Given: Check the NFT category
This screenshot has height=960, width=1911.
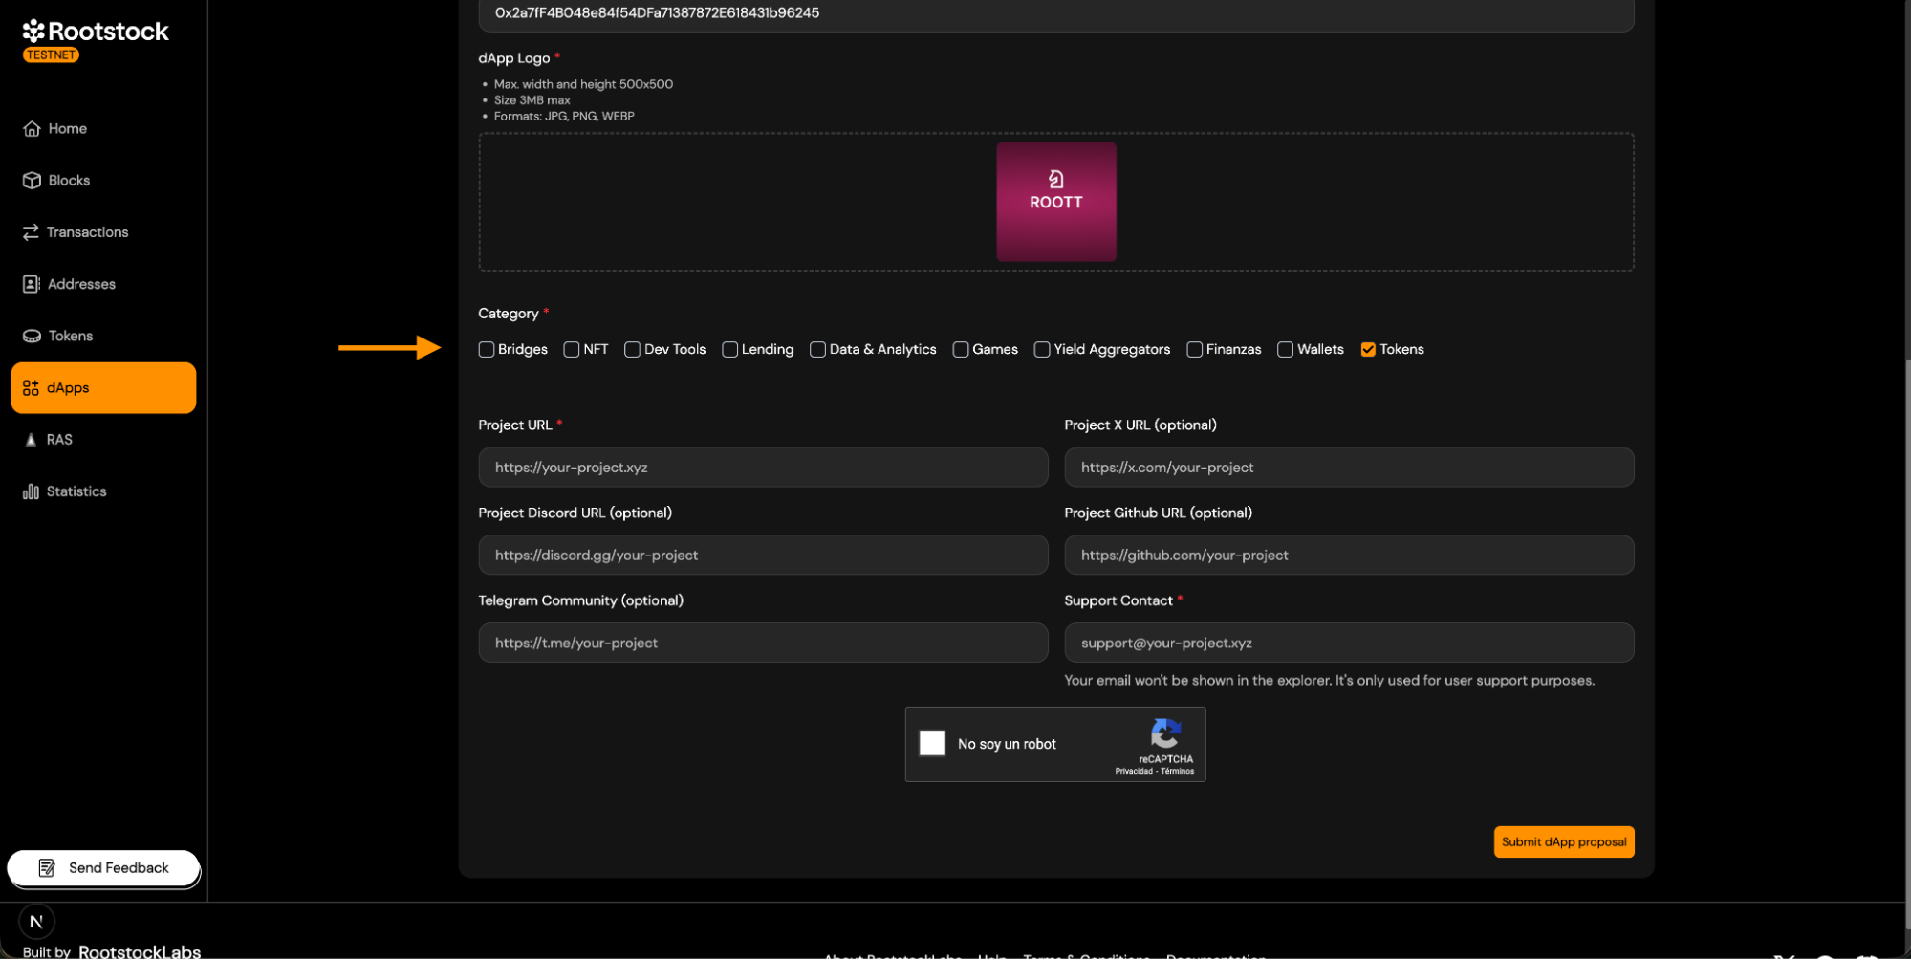Looking at the screenshot, I should tap(572, 350).
